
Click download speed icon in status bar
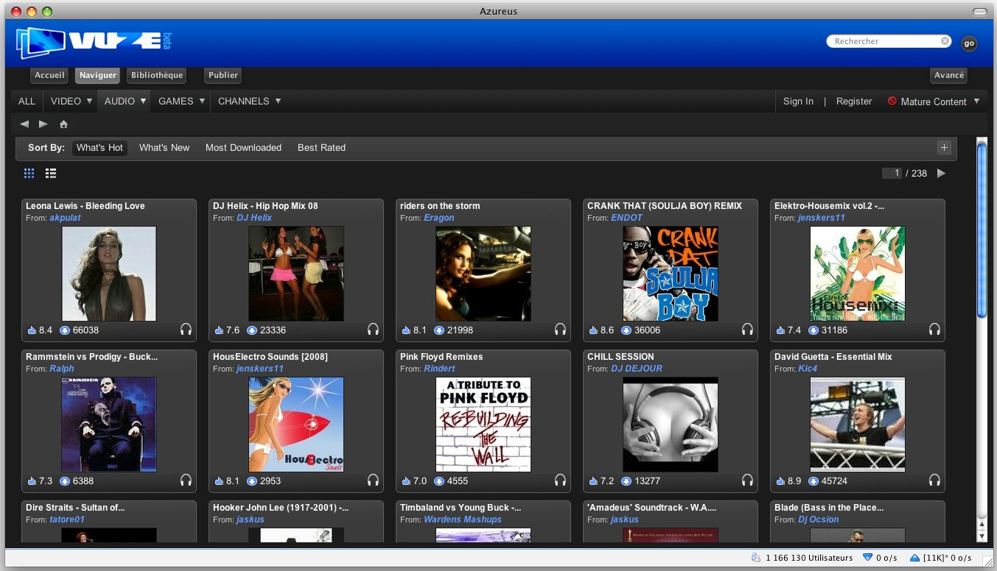(x=867, y=558)
